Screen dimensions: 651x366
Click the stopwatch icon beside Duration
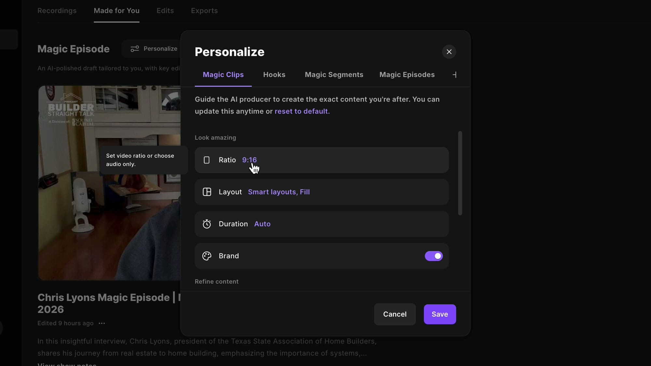[x=207, y=224]
